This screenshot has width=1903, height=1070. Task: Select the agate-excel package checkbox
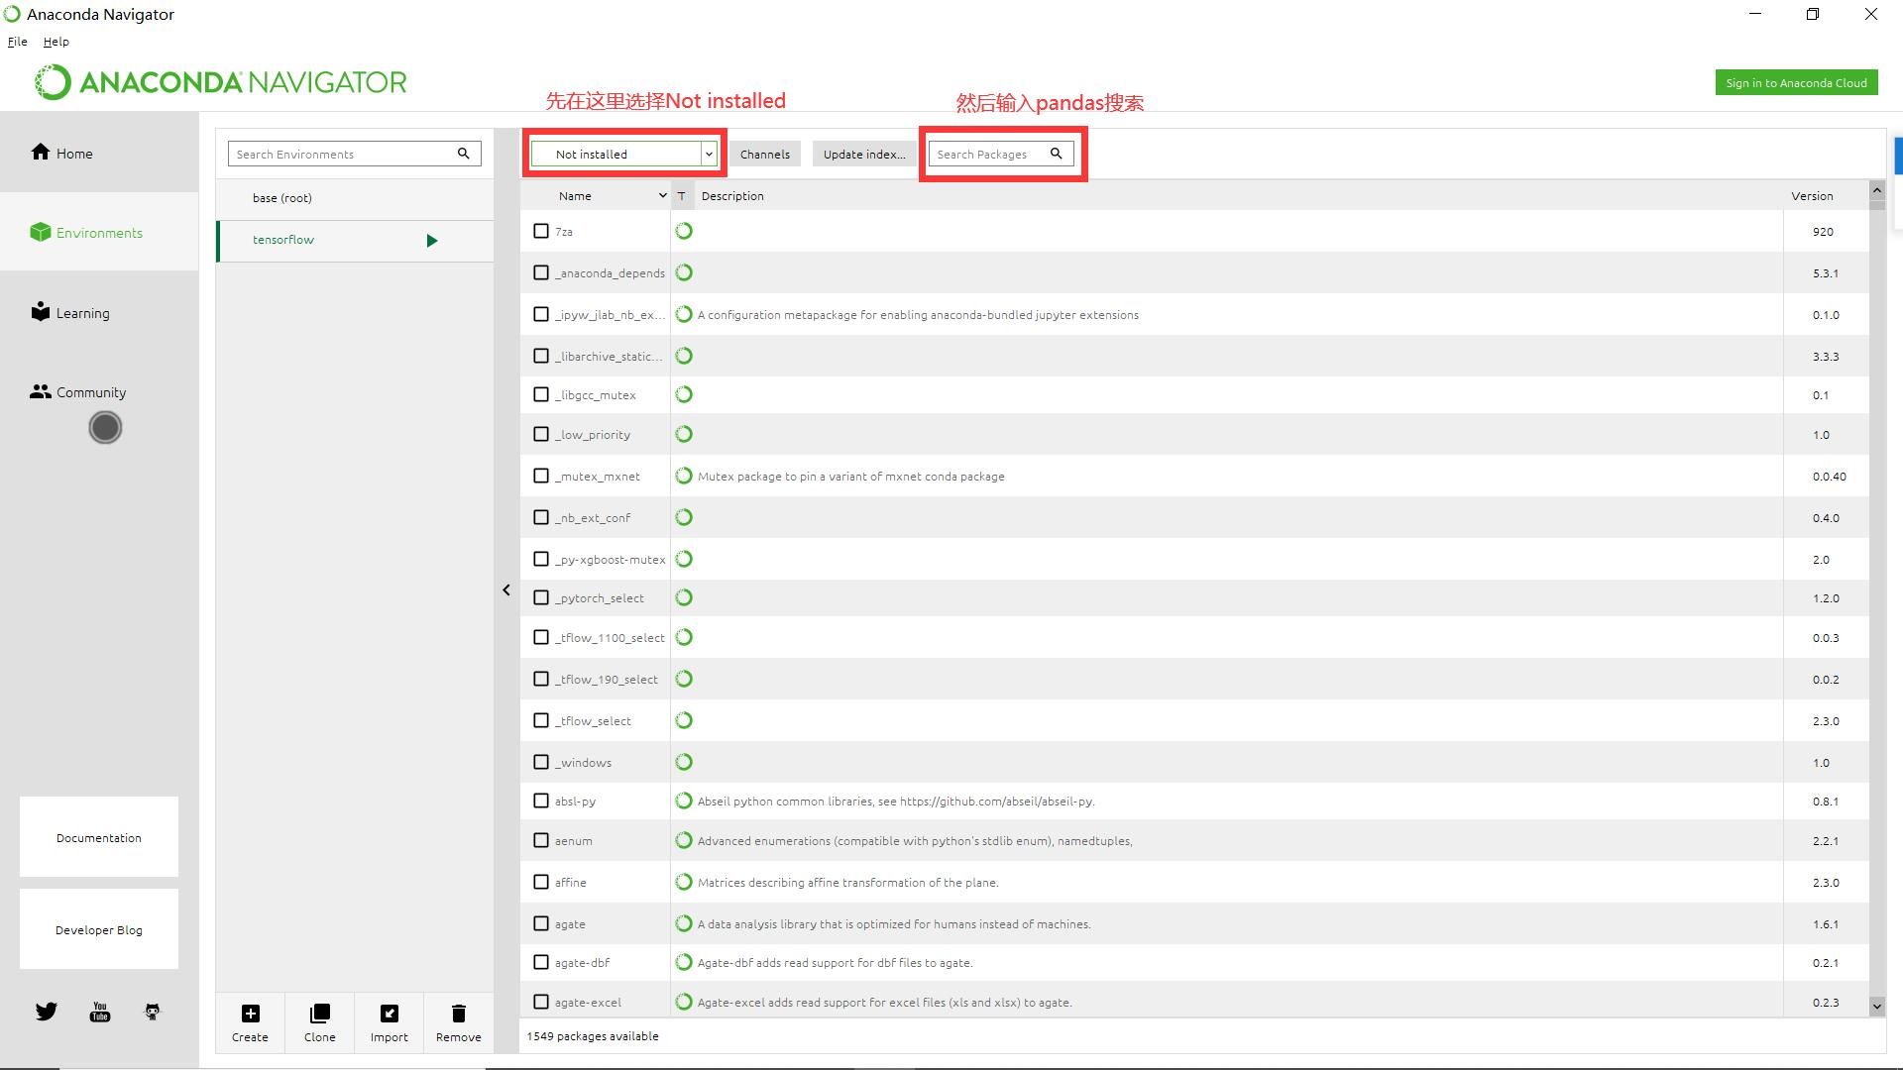(x=541, y=1002)
